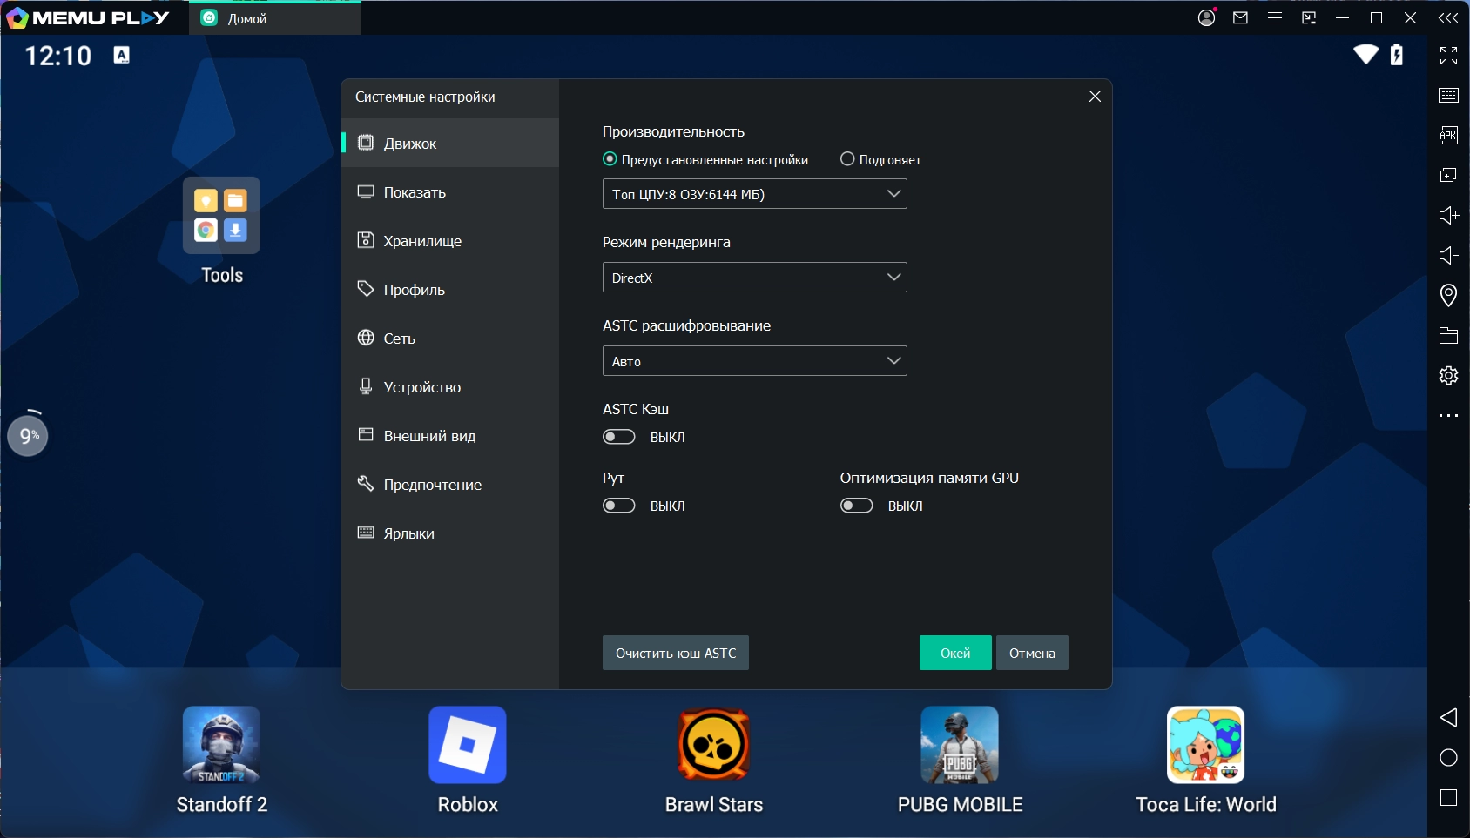Open the Сеть settings section
This screenshot has width=1470, height=838.
click(450, 339)
